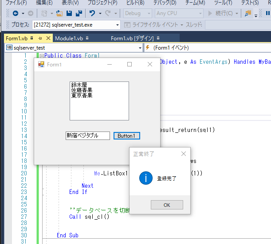The image size is (271, 244).
Task: Switch to the Form1.vb [デザイン] tab
Action: pos(132,39)
